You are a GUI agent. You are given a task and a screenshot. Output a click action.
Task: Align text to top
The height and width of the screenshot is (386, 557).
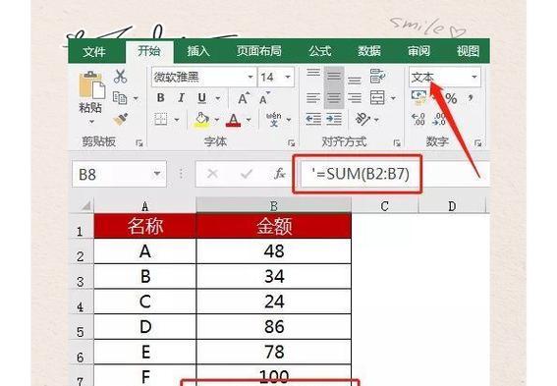coord(313,73)
